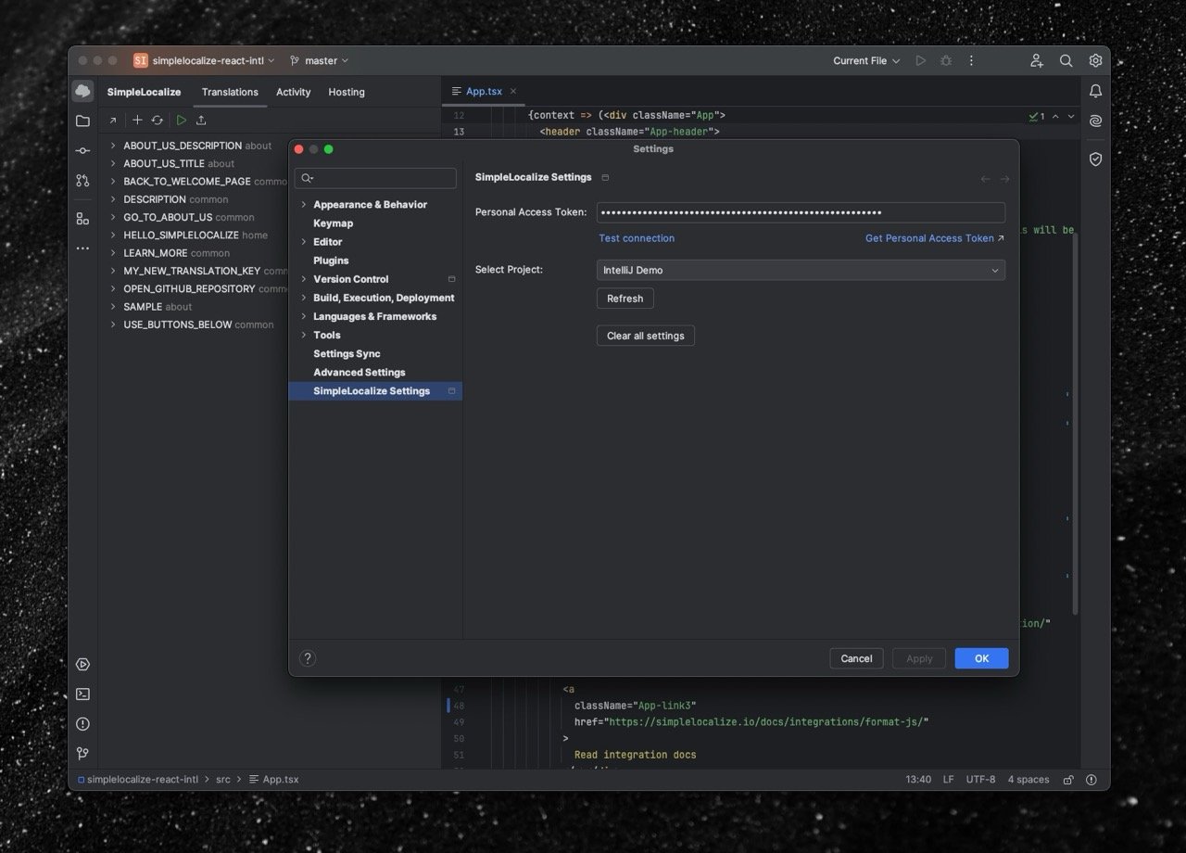Viewport: 1186px width, 853px height.
Task: Toggle read-only lock icon in status bar
Action: [x=1068, y=780]
